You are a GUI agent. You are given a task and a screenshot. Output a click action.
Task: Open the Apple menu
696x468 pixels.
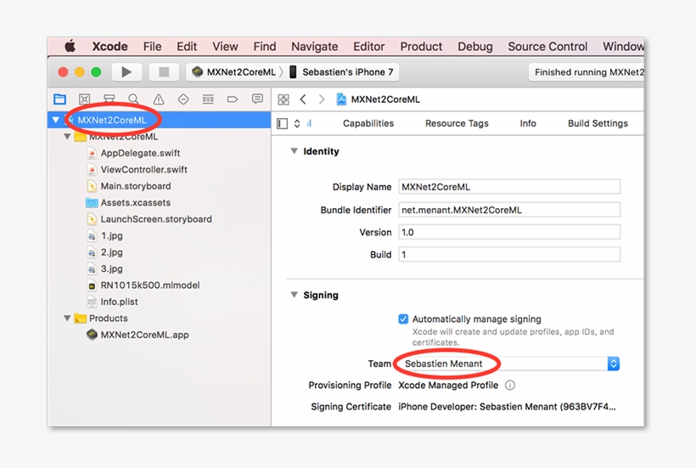pos(70,46)
